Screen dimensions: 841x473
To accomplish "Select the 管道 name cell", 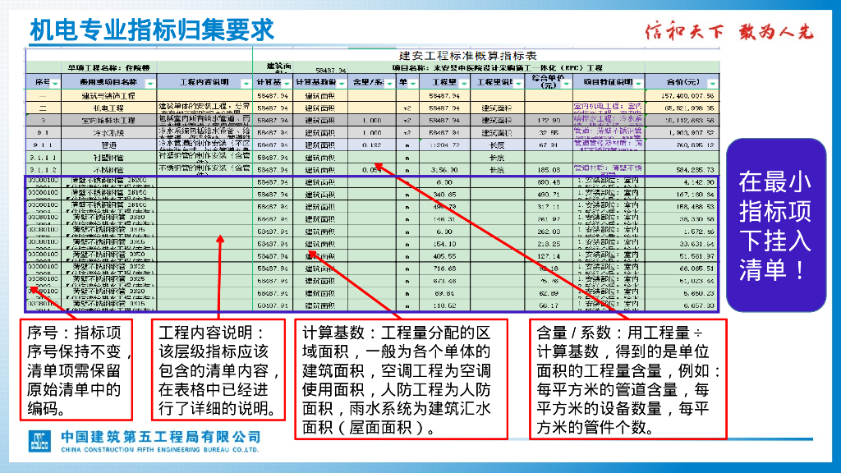I will [109, 145].
